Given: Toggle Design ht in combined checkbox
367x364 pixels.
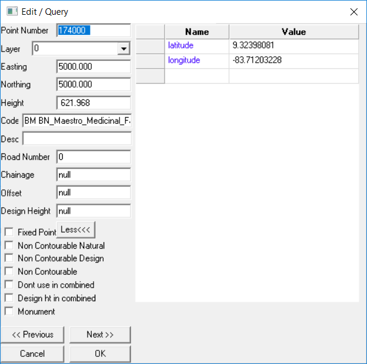Looking at the screenshot, I should click(9, 298).
